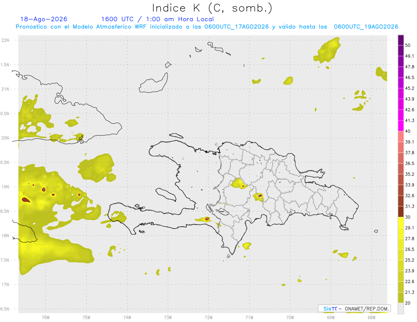Viewport: 417px width, 322px height.
Task: Click the "74W" longitude label
Action: [x=127, y=317]
